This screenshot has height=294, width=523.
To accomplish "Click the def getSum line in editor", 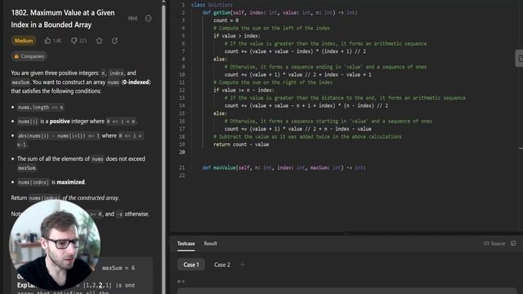I will tap(279, 13).
